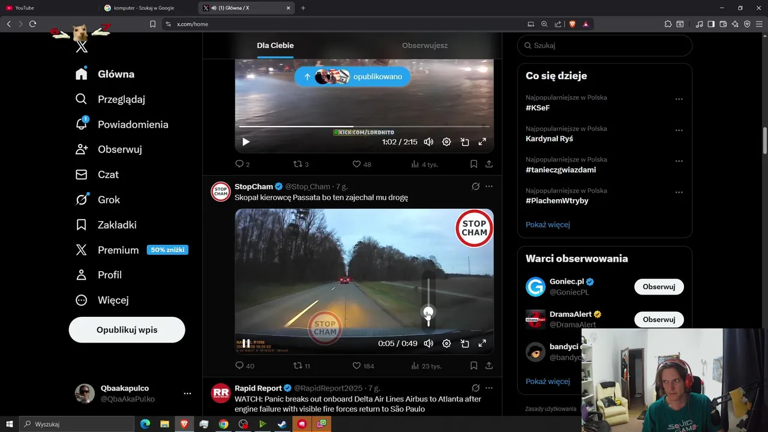Open Grok assistant
The image size is (768, 432).
pos(97,200)
